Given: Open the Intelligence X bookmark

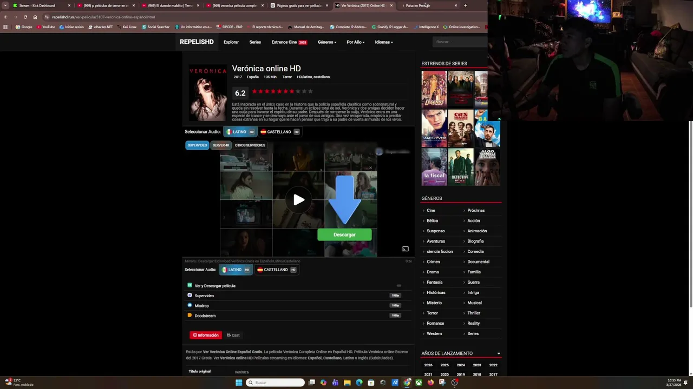Looking at the screenshot, I should pyautogui.click(x=426, y=27).
